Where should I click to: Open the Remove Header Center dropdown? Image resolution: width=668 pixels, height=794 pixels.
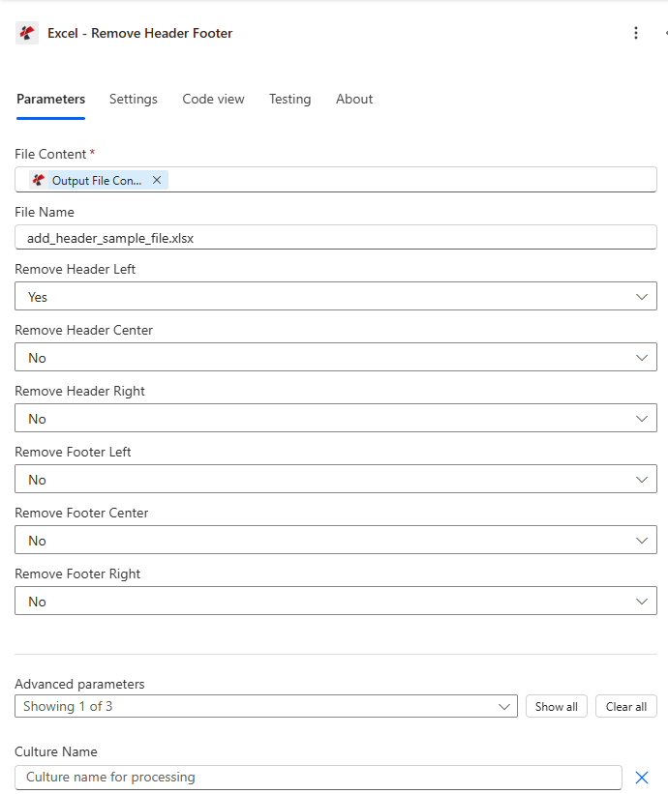click(x=336, y=357)
